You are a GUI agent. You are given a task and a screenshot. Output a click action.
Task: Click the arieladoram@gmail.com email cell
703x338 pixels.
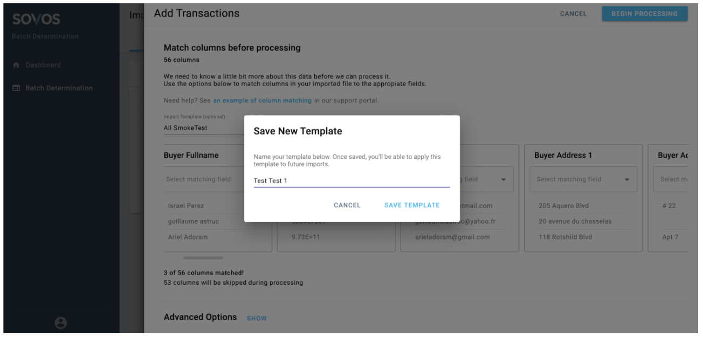click(x=452, y=237)
